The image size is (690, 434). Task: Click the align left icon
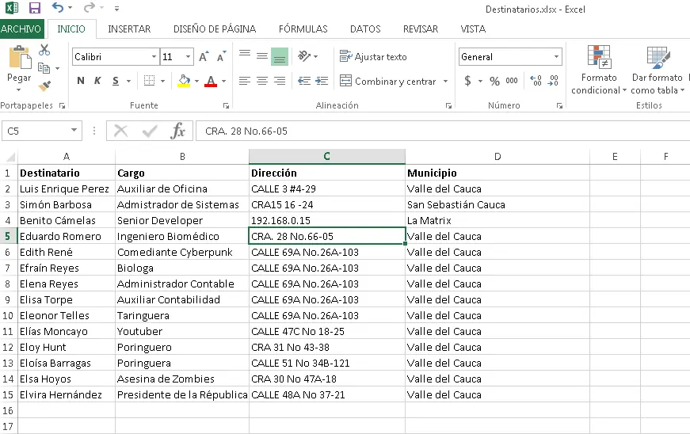(x=245, y=81)
